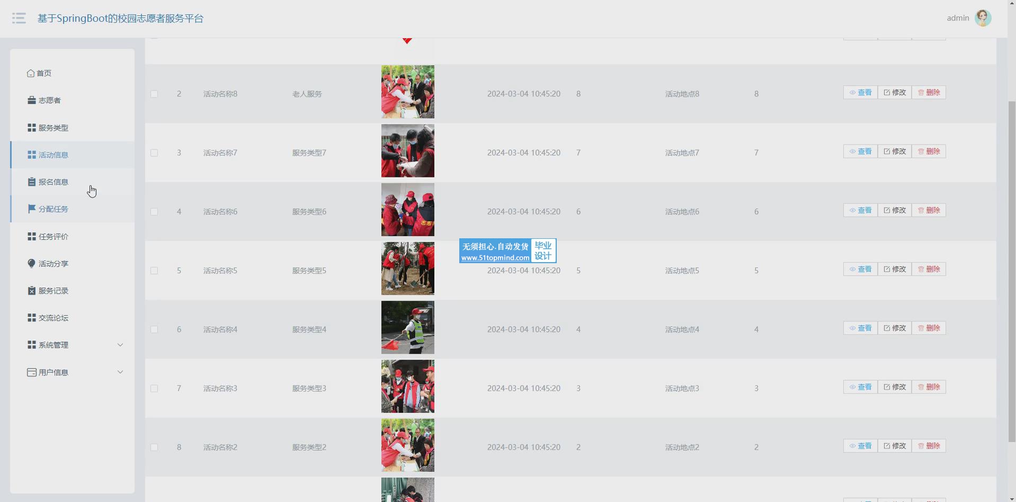Viewport: 1016px width, 502px height.
Task: Open the 服务类型 menu item
Action: click(x=72, y=128)
